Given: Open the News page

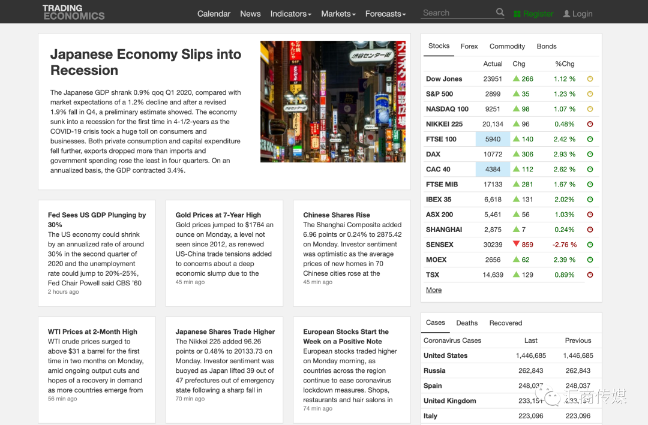Looking at the screenshot, I should coord(250,14).
